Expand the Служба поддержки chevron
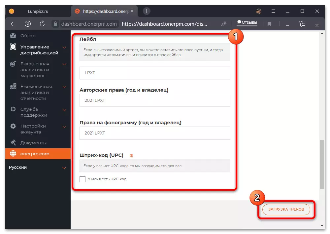 tap(64, 110)
